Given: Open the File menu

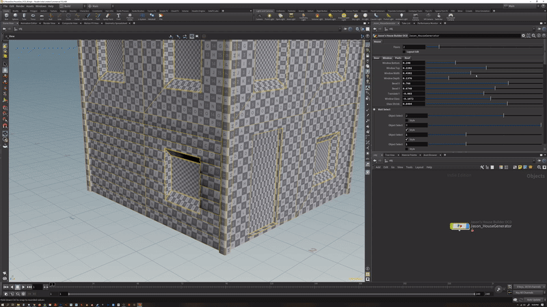Looking at the screenshot, I should (x=5, y=6).
